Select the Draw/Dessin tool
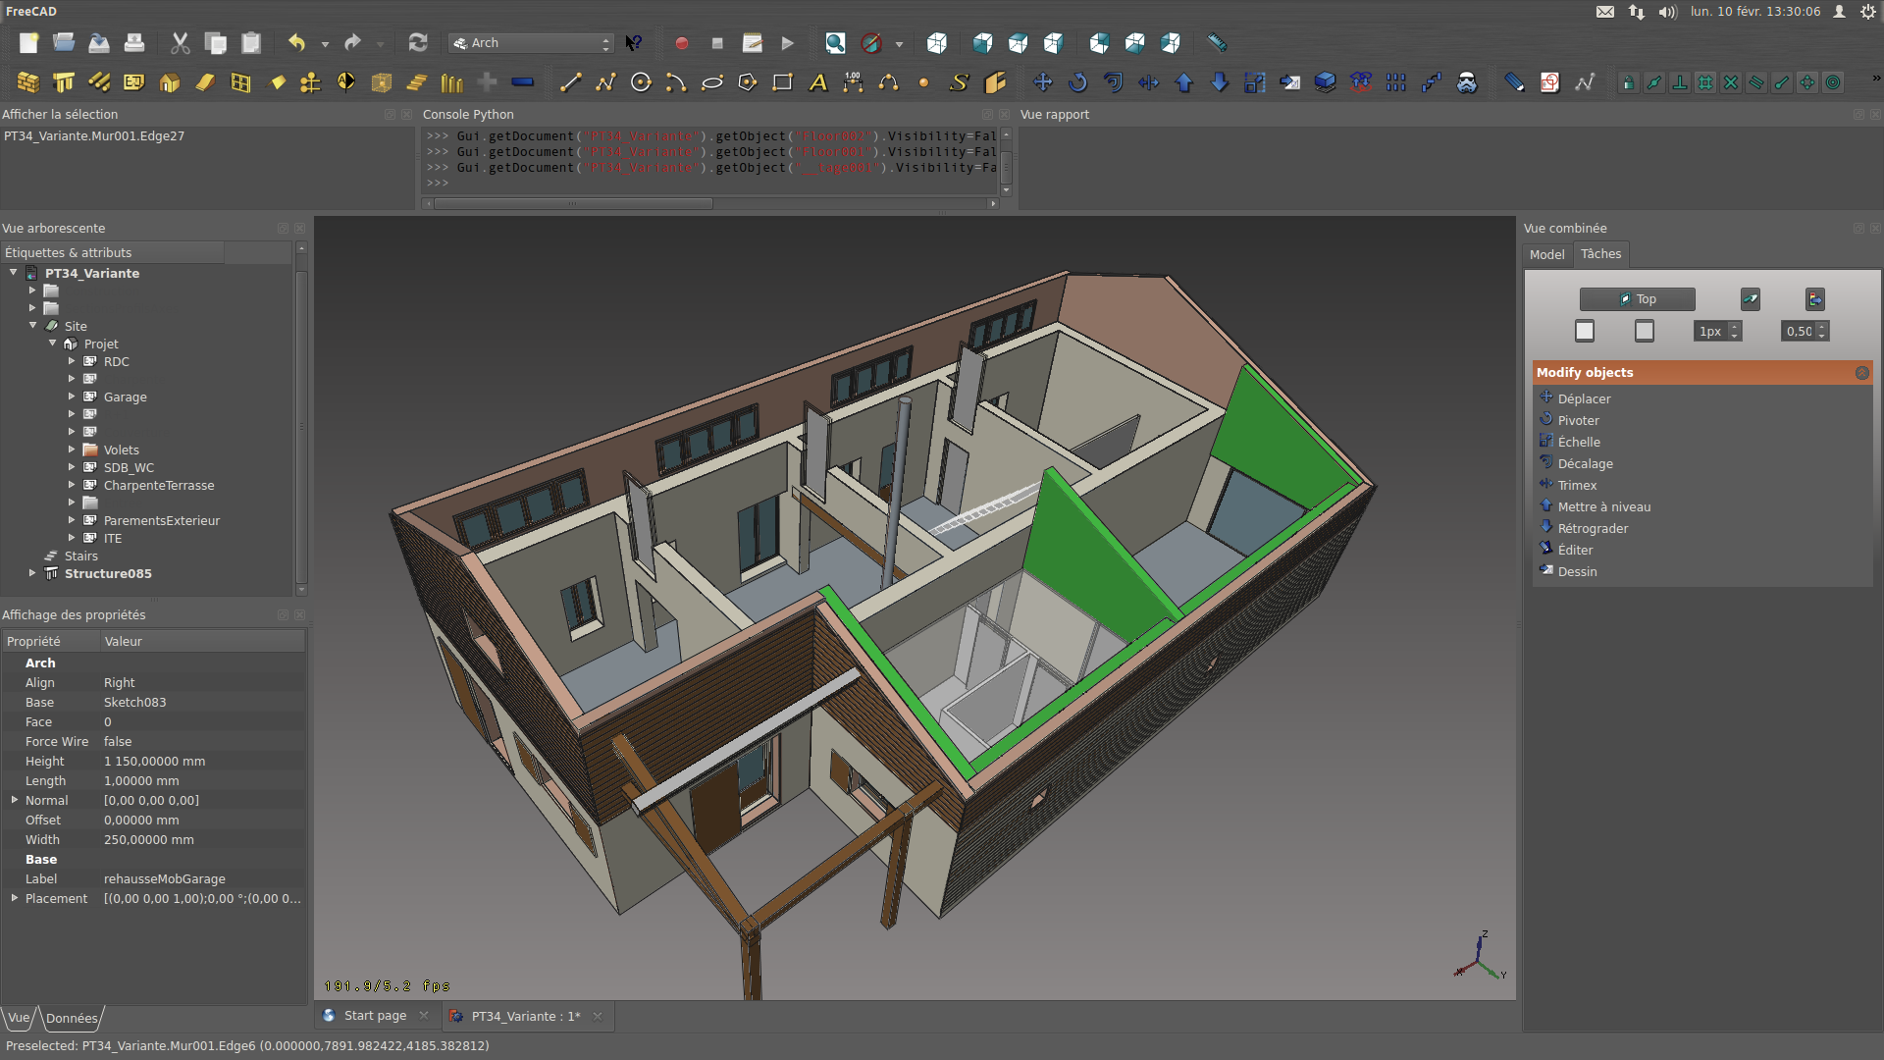Screen dimensions: 1884x1060 (1576, 571)
